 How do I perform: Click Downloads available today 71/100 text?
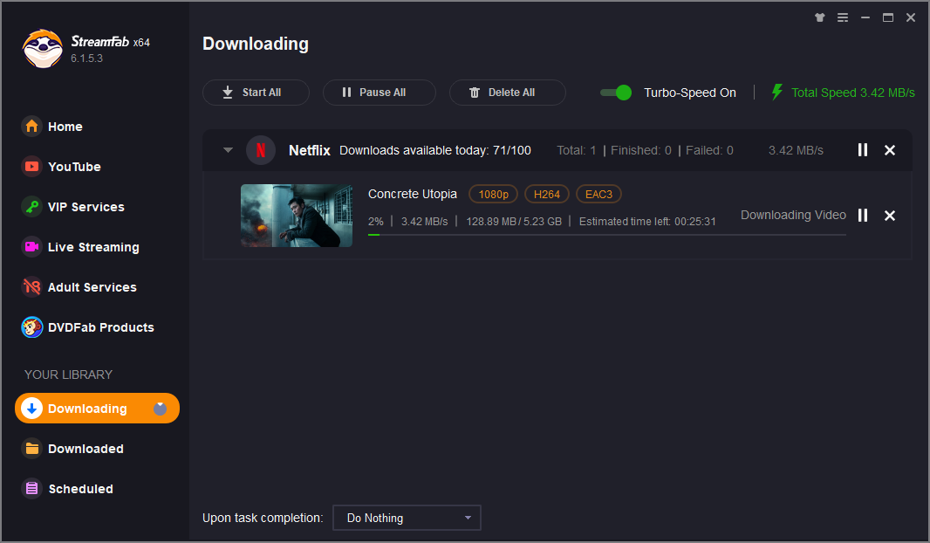tap(434, 150)
